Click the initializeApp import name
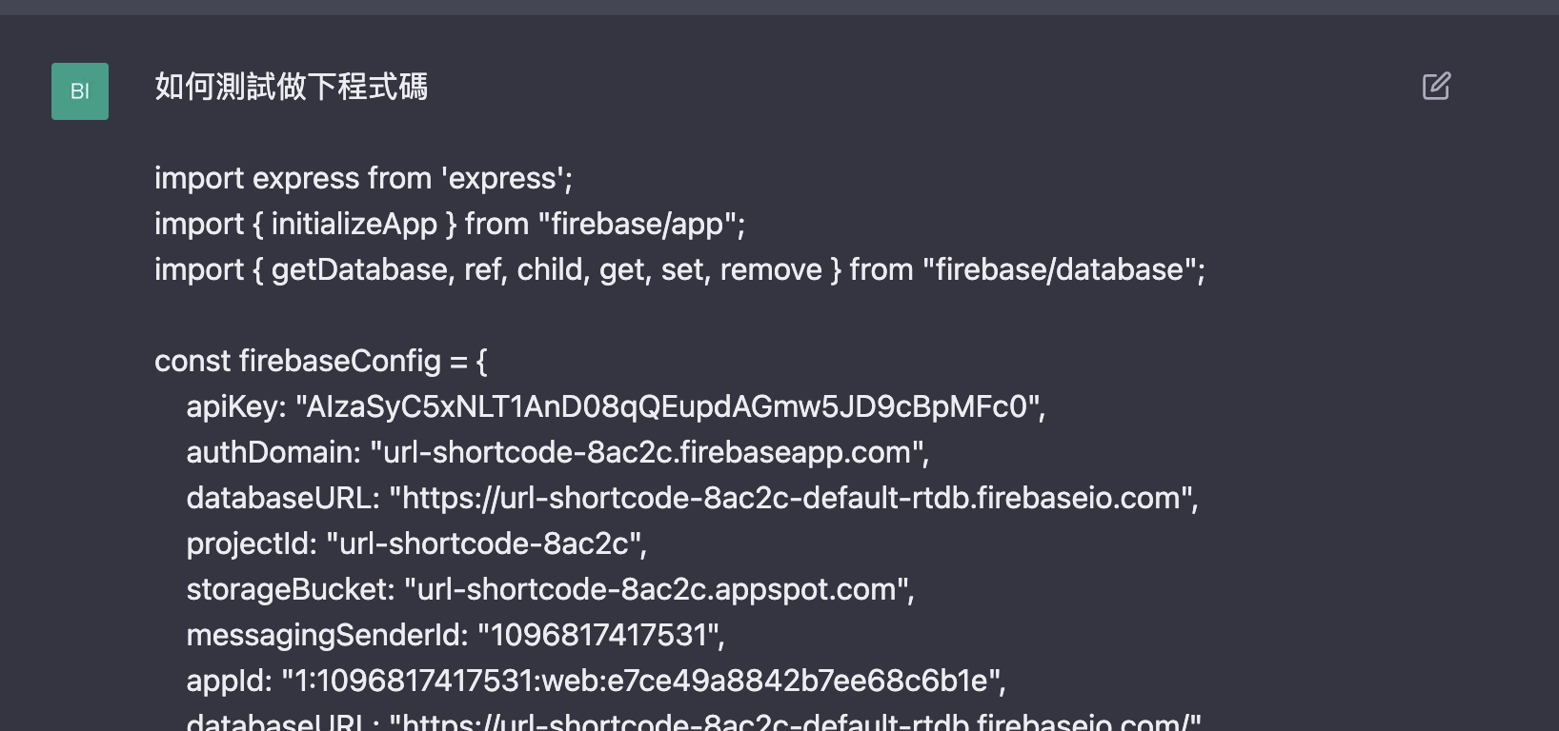This screenshot has width=1559, height=731. point(354,224)
